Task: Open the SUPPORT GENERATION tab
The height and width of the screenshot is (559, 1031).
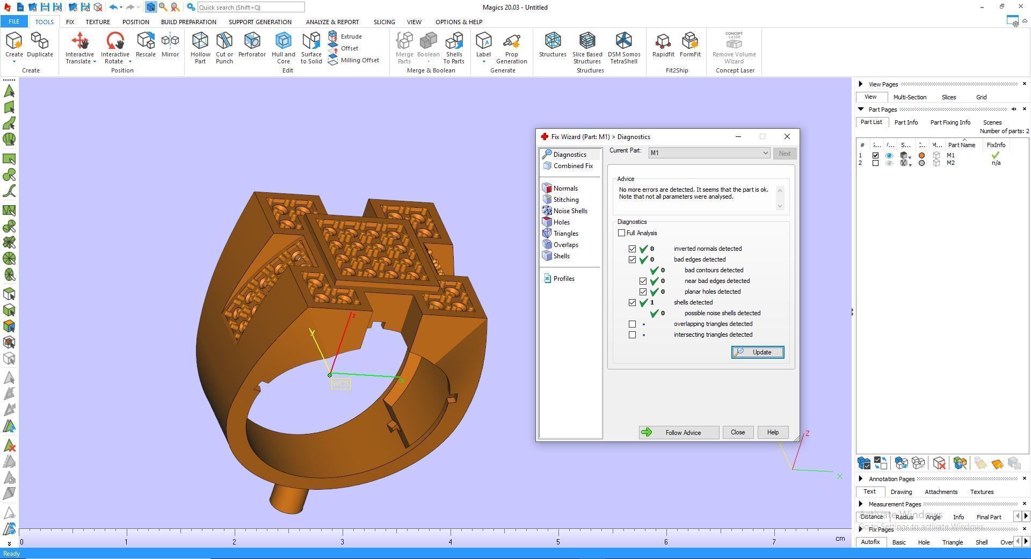Action: point(260,22)
